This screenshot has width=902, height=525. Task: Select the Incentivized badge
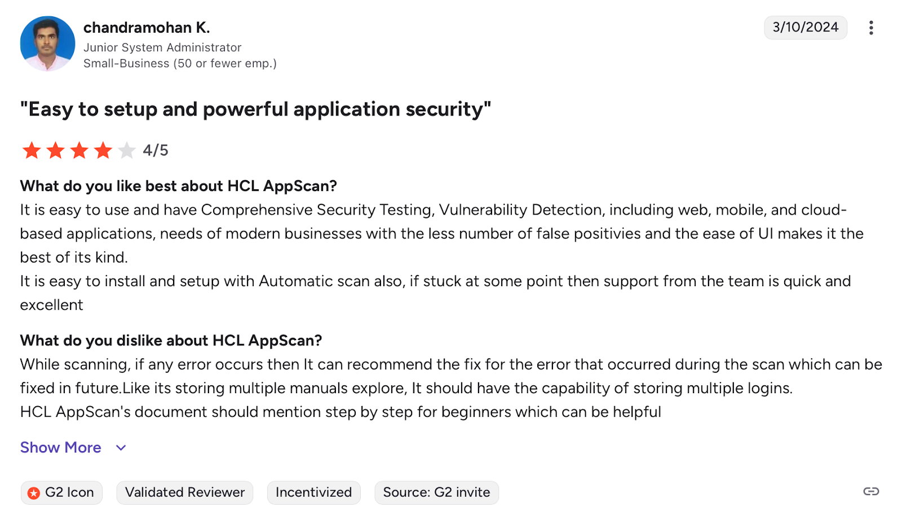coord(313,492)
